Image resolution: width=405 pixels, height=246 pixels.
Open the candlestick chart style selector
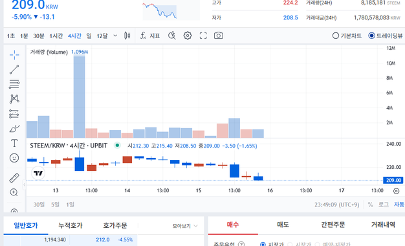click(x=127, y=36)
